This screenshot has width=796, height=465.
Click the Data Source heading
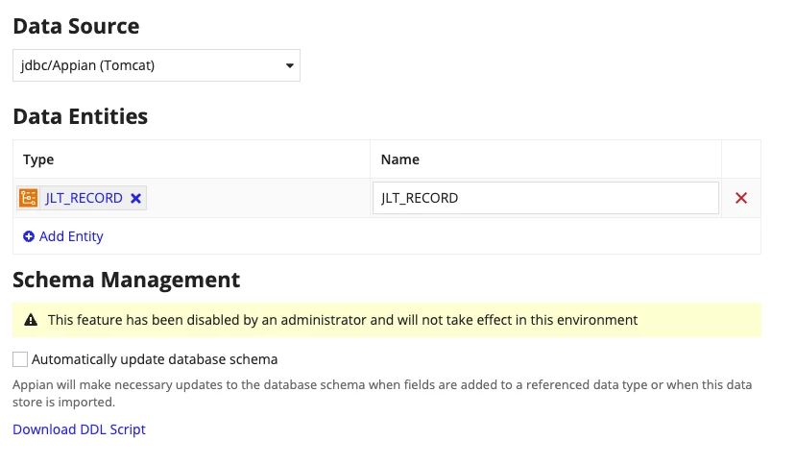(76, 27)
